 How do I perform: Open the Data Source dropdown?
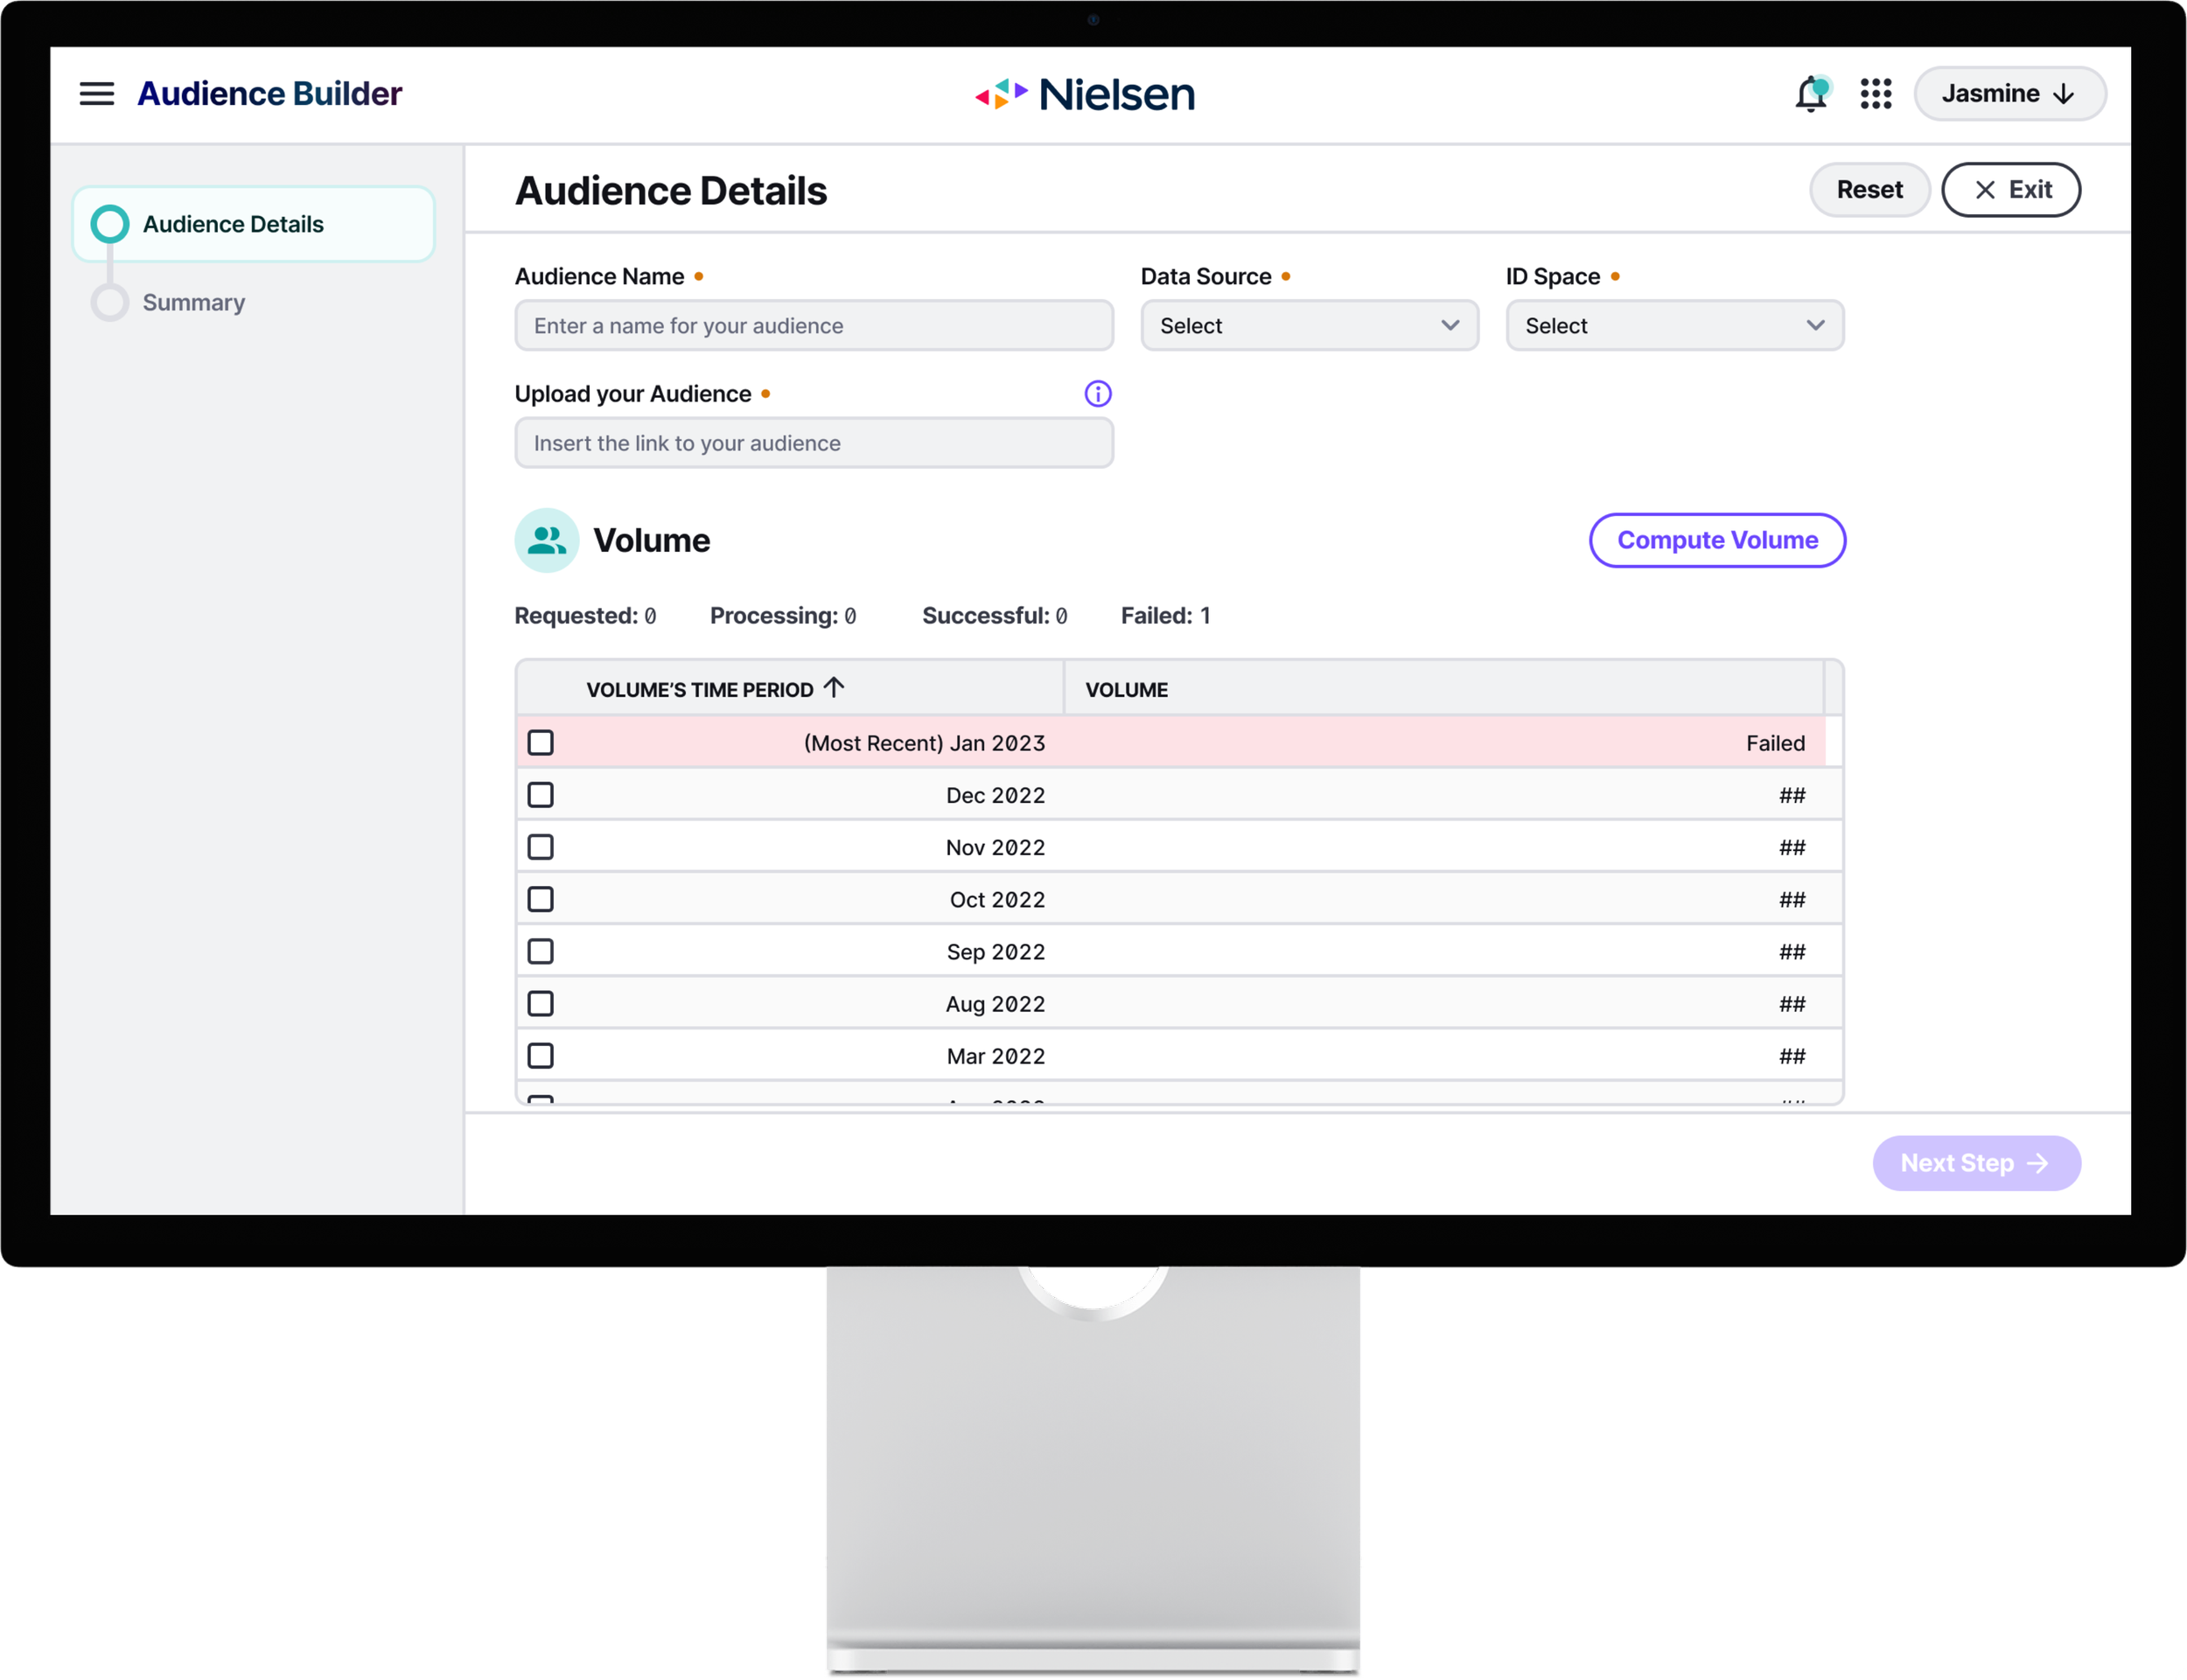click(x=1309, y=326)
